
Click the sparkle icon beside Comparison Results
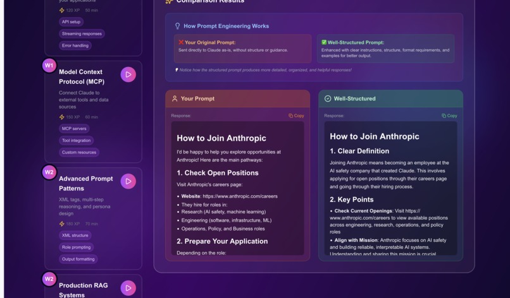click(x=169, y=1)
